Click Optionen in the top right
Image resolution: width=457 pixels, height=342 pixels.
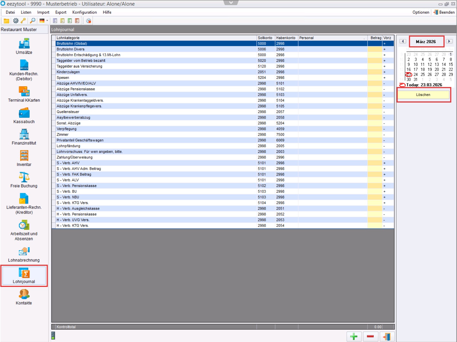click(421, 12)
